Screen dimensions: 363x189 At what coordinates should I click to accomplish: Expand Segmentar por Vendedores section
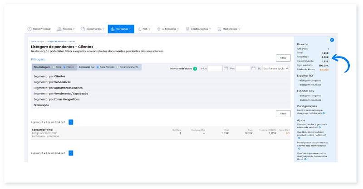pos(52,82)
